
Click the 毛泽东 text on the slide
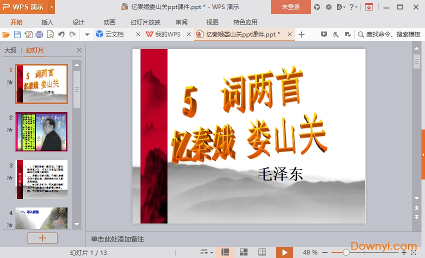pyautogui.click(x=280, y=173)
